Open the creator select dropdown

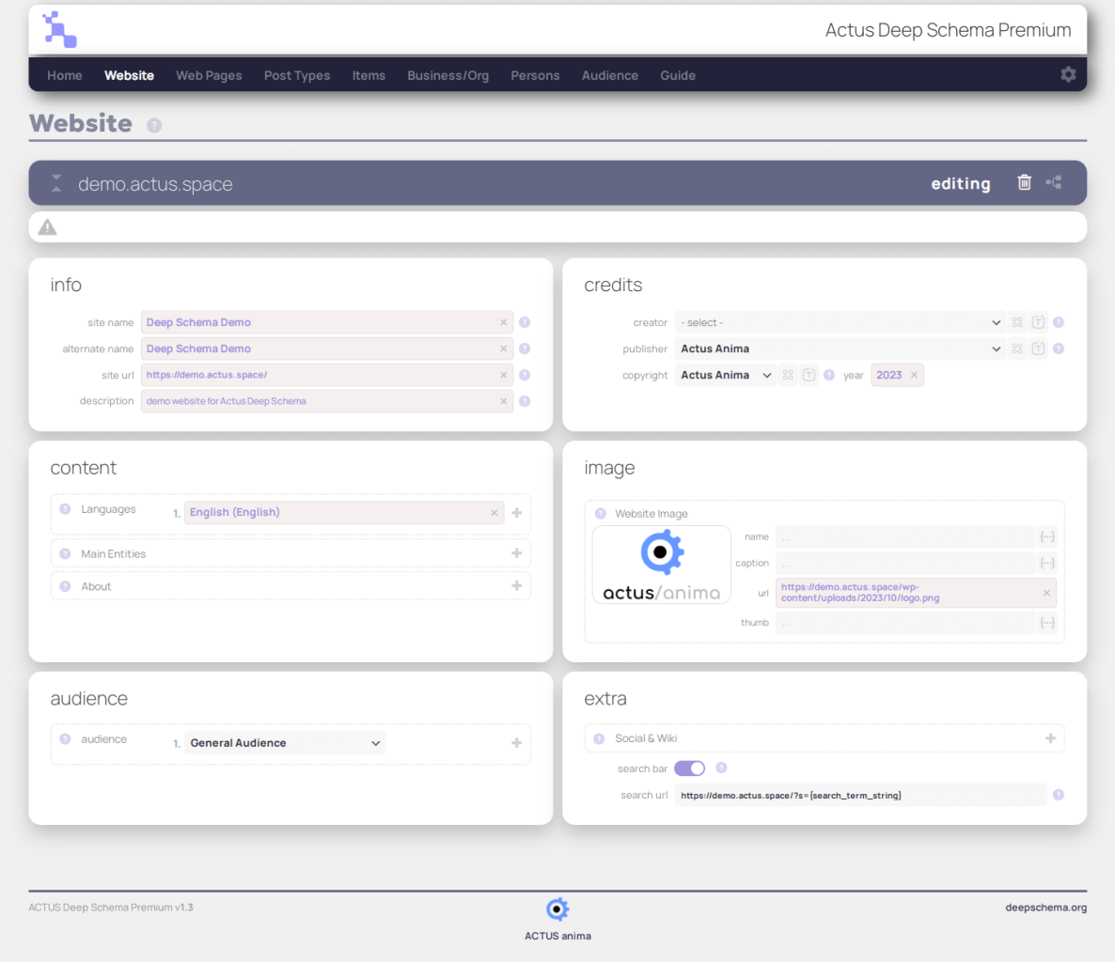(840, 321)
